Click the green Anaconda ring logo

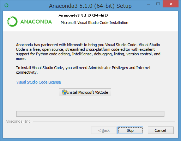click(12, 22)
